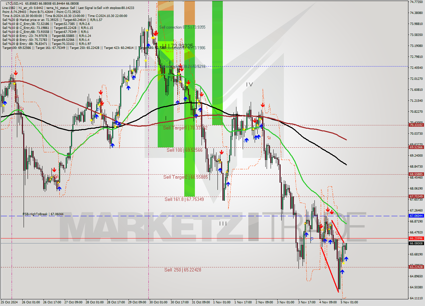Click the 'Sell 250 | 65.22428' chart label
Viewport: 425px width, 306px height.
click(x=183, y=270)
